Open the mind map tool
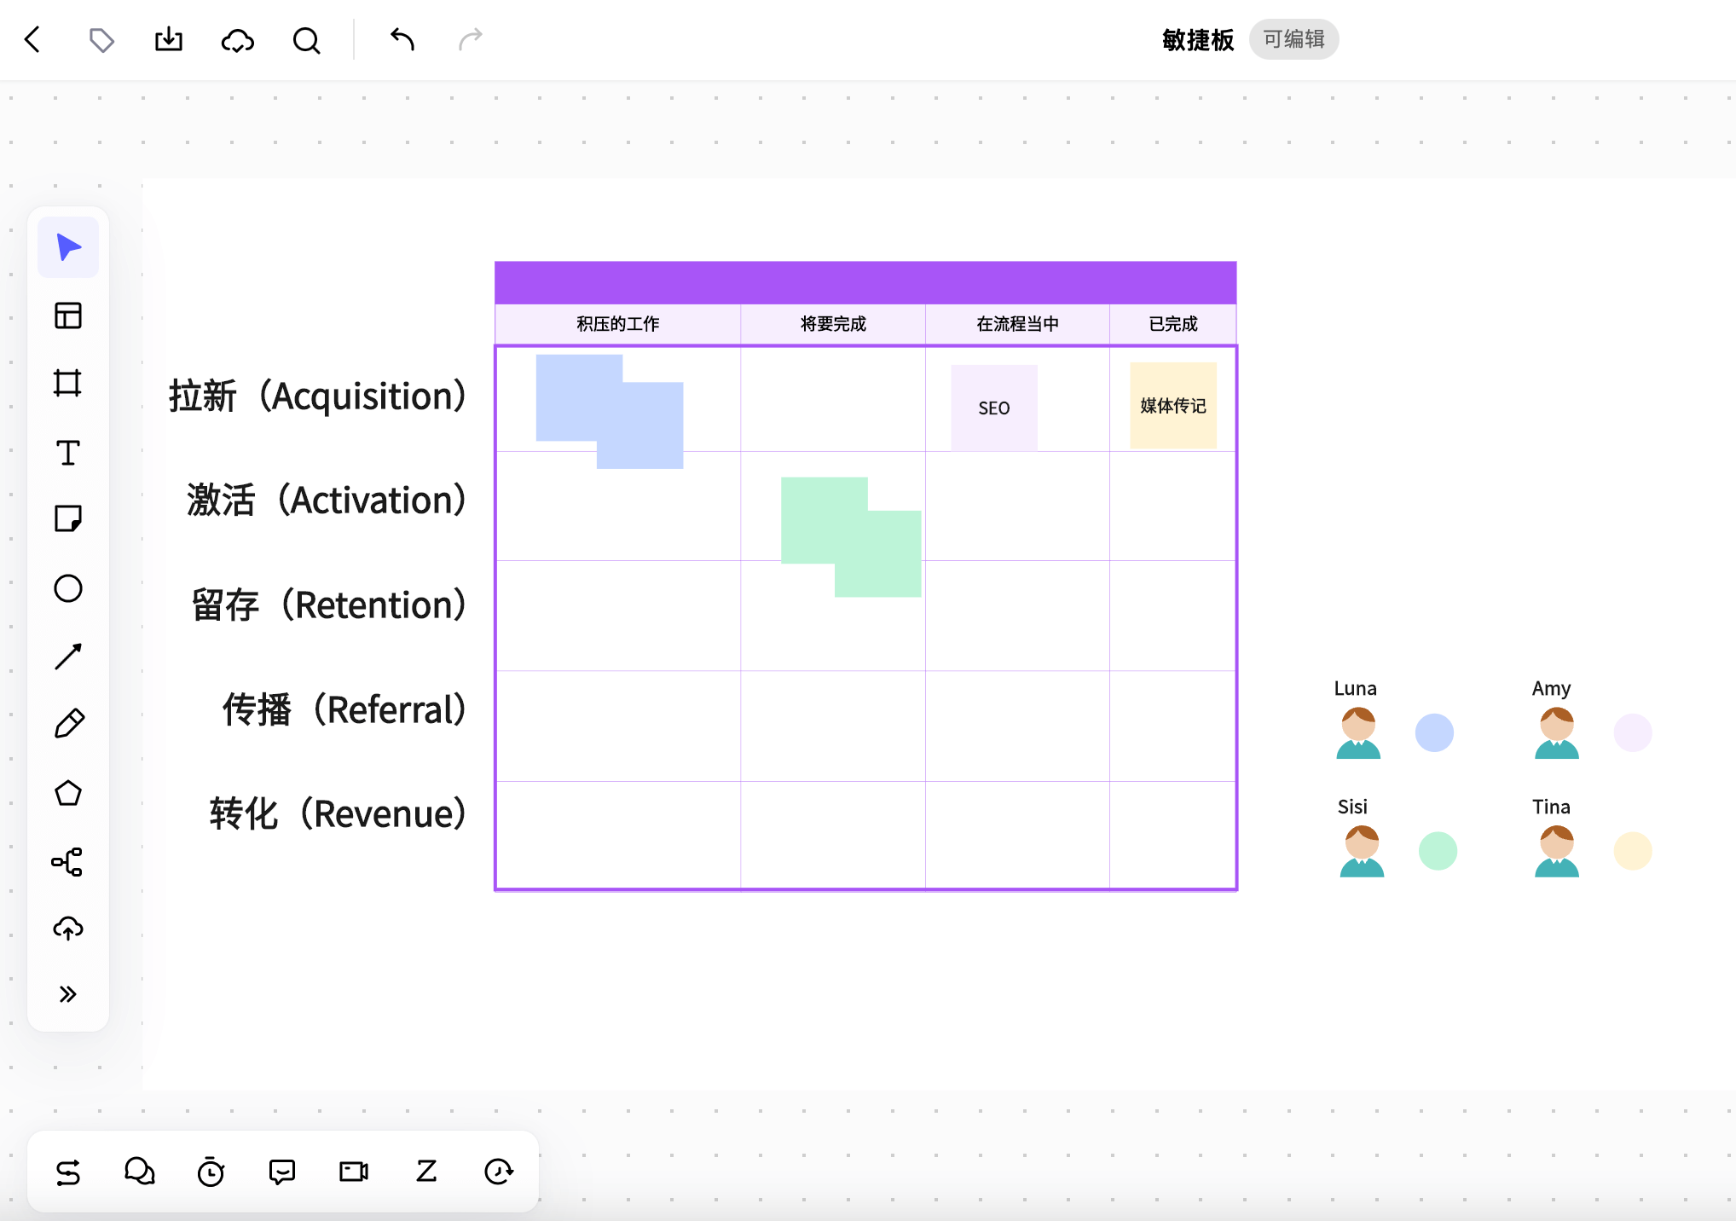1736x1221 pixels. coord(68,861)
